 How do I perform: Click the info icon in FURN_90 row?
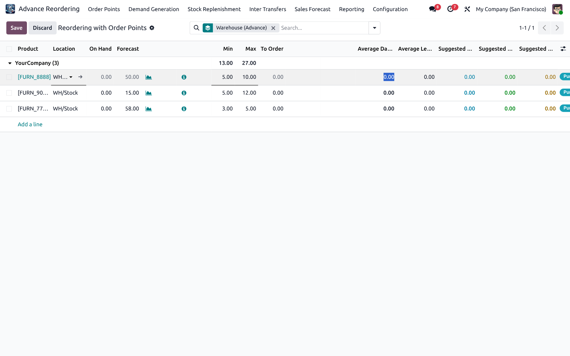pyautogui.click(x=184, y=93)
